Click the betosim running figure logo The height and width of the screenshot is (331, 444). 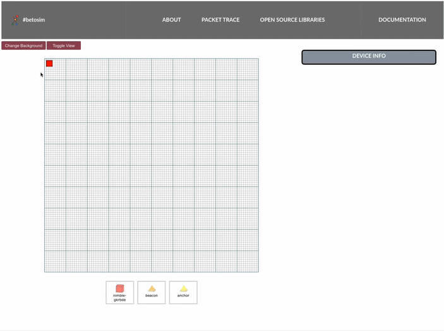coord(15,20)
